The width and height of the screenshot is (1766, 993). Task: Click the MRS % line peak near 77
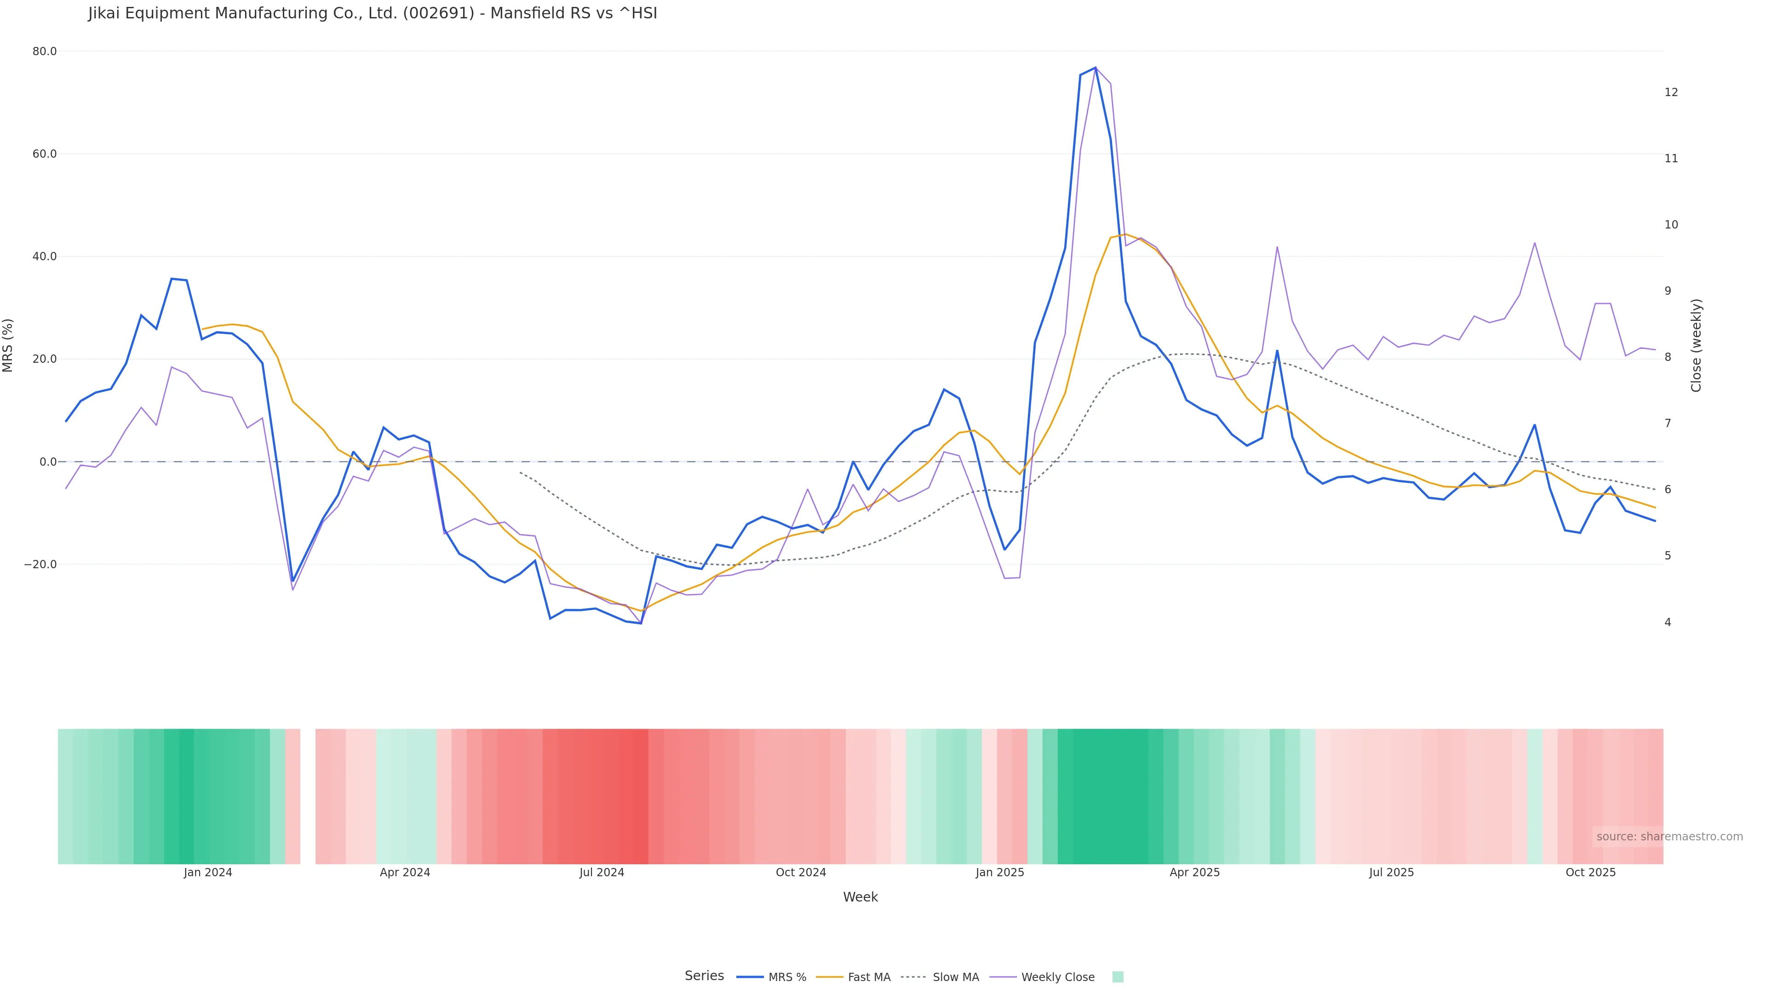pos(1095,68)
